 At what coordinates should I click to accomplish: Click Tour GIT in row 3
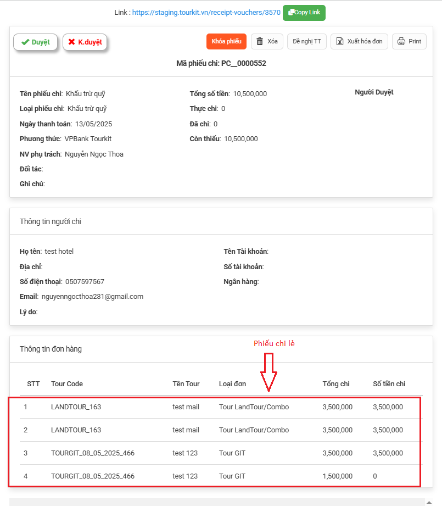pyautogui.click(x=232, y=453)
